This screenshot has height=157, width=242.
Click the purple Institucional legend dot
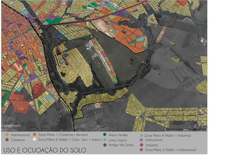[142, 140]
